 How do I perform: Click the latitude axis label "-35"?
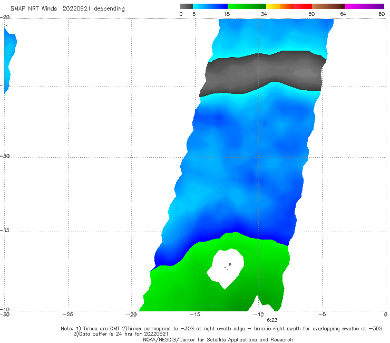[5, 231]
